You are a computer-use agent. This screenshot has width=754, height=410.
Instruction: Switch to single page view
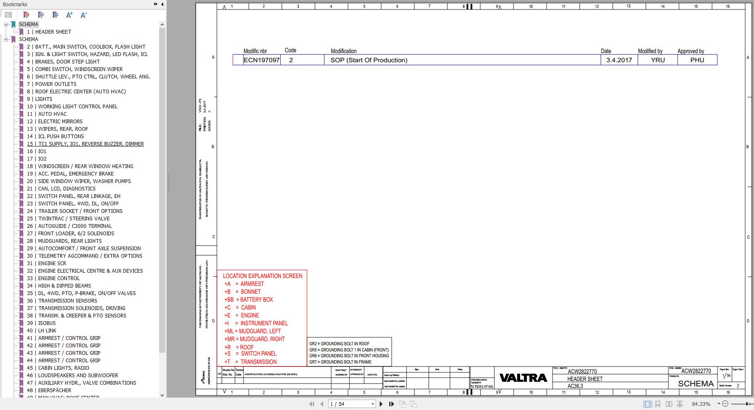pos(647,404)
